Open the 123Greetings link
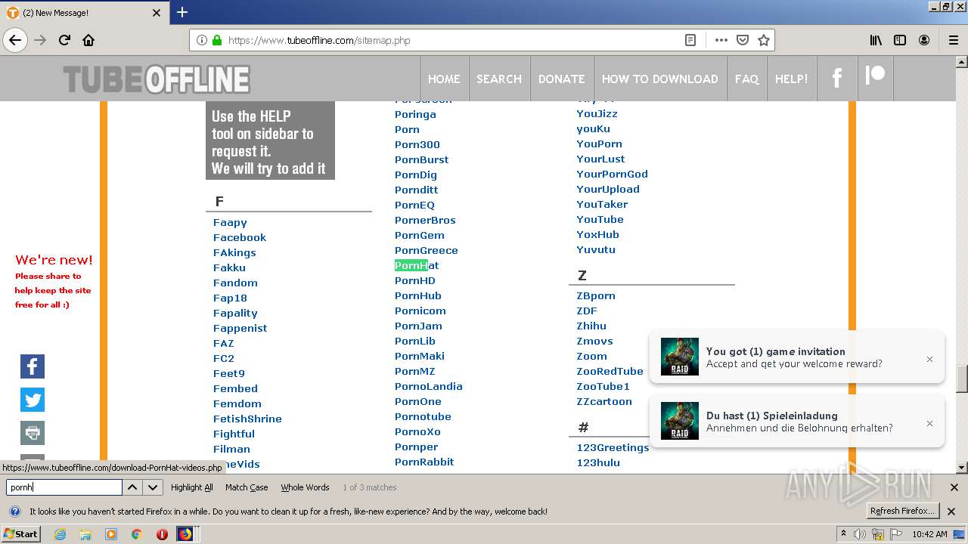This screenshot has width=968, height=544. click(613, 447)
